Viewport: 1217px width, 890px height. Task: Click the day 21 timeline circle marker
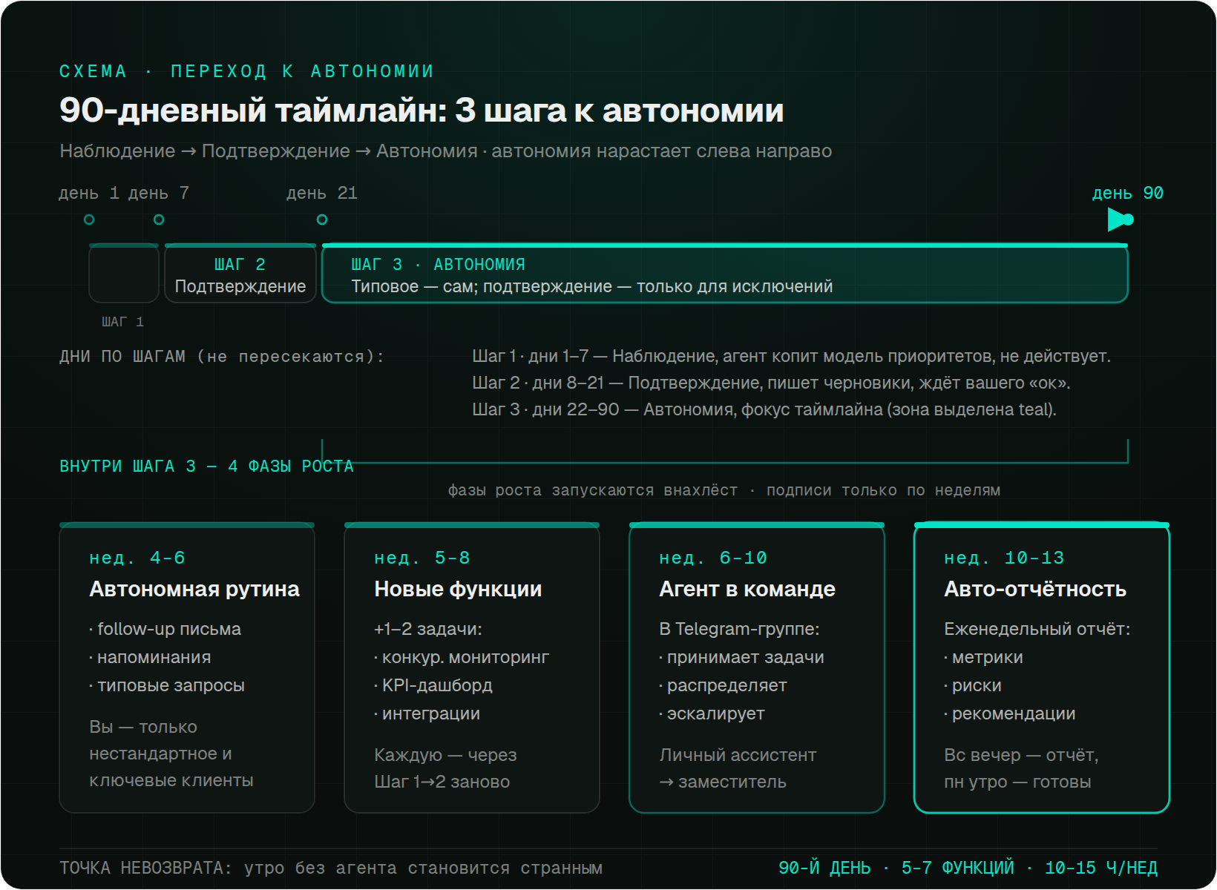pos(322,220)
